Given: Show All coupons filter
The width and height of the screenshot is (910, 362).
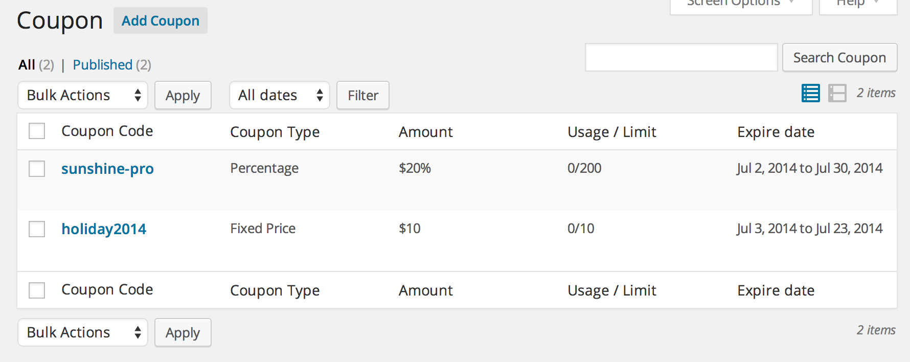Looking at the screenshot, I should [27, 65].
